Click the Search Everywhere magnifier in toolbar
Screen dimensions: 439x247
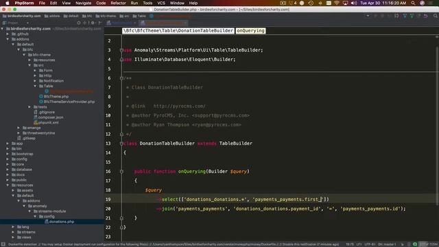[x=436, y=16]
